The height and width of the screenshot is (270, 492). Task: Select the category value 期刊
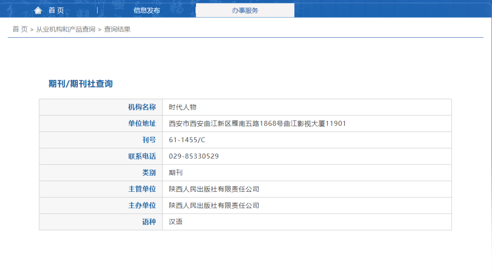(x=176, y=173)
